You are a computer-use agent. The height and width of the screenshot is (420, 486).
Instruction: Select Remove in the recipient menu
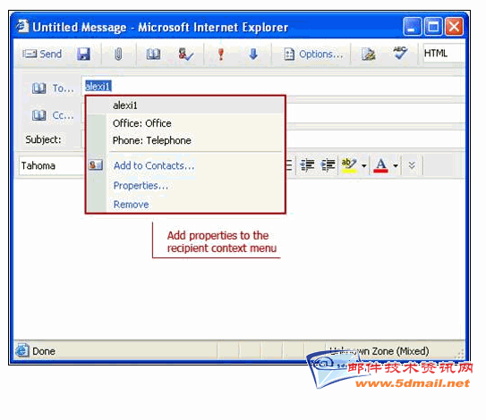coord(131,205)
